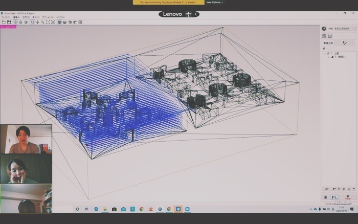358x224 pixels.
Task: Switch to the second cube view icon
Action: pyautogui.click(x=64, y=22)
